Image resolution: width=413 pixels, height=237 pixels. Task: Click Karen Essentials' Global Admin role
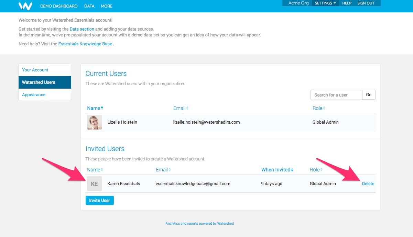tap(323, 184)
